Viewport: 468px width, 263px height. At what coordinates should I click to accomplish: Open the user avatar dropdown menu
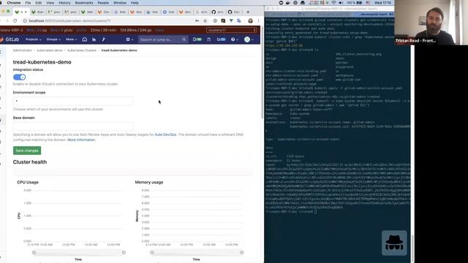249,39
